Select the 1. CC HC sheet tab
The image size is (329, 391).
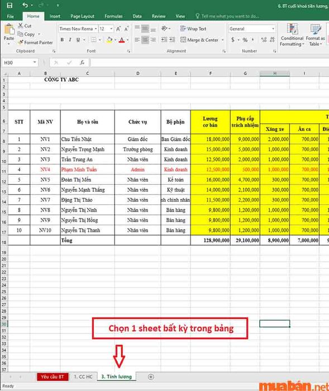tap(83, 377)
